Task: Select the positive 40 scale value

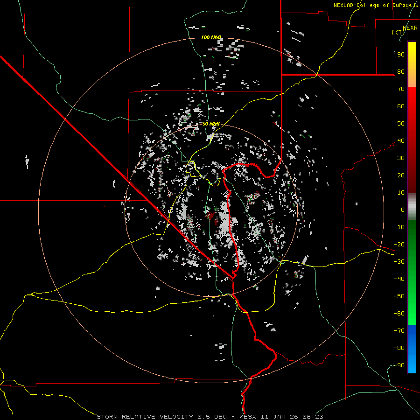Action: coord(401,141)
